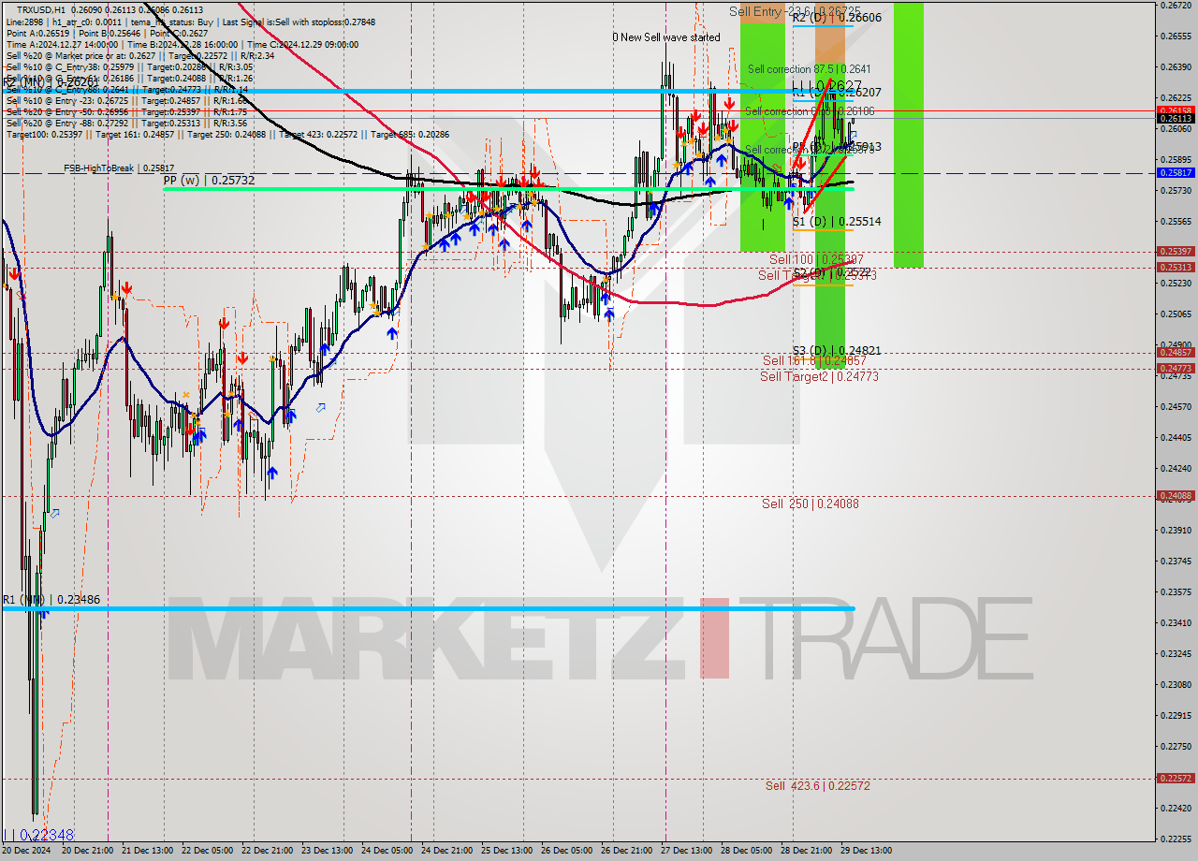Click the red 0.26158 price axis tag
The width and height of the screenshot is (1198, 861).
click(x=1176, y=110)
